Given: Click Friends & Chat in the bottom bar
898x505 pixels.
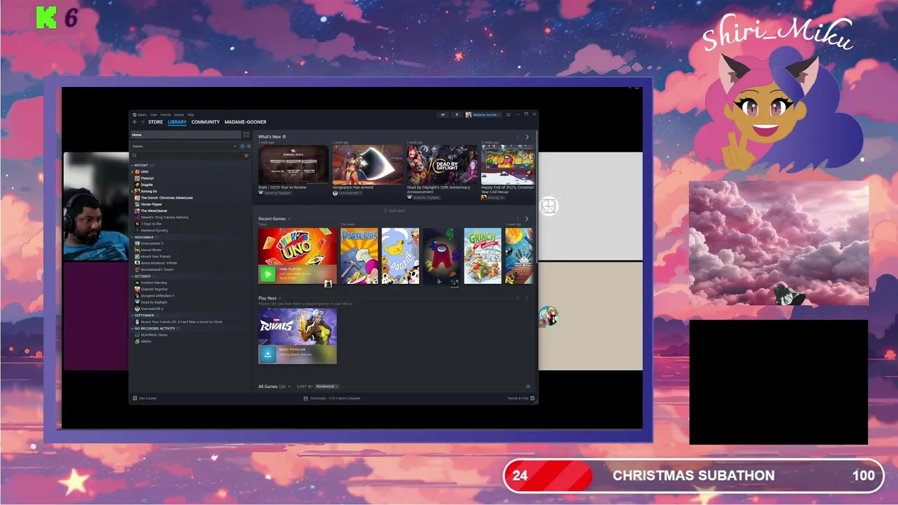Looking at the screenshot, I should 521,398.
